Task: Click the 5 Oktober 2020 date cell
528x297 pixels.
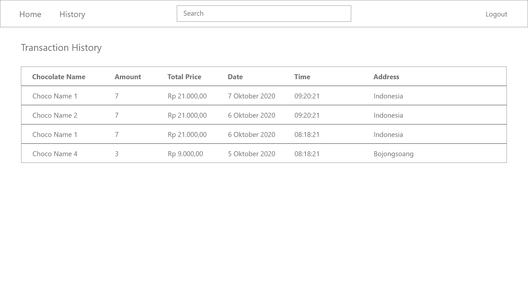Action: (251, 154)
